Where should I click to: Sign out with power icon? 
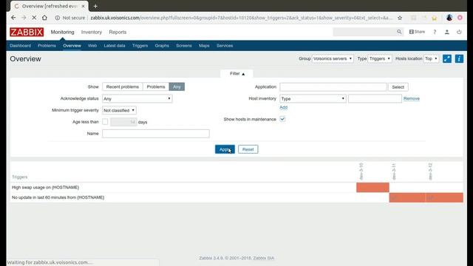coord(459,32)
